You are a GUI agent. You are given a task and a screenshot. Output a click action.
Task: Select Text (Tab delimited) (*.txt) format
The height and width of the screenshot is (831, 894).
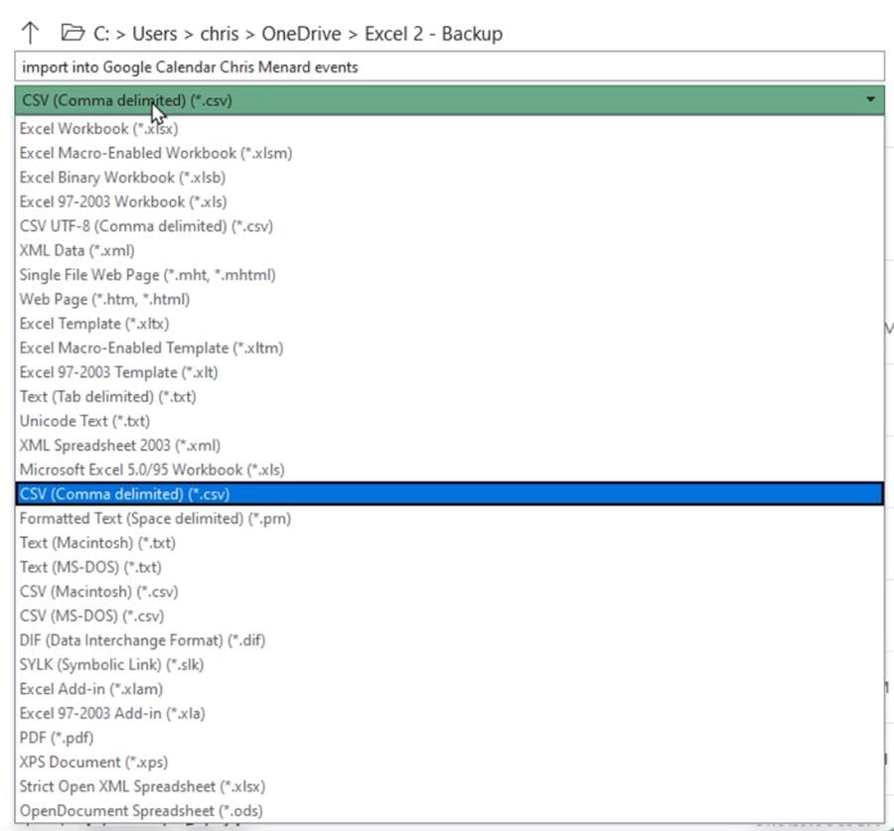coord(112,396)
